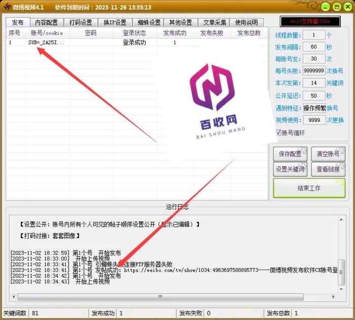Click the log horizontal scrollbar thumb
355x320 pixels.
coord(160,297)
